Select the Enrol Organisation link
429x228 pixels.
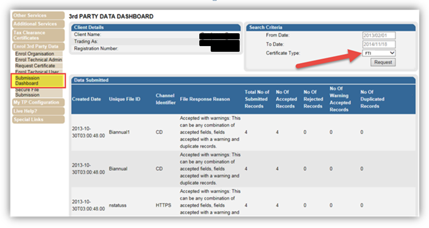click(35, 54)
